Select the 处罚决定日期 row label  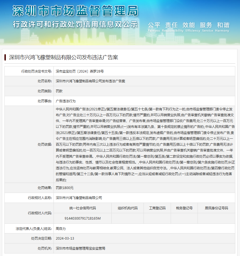tap(41, 238)
